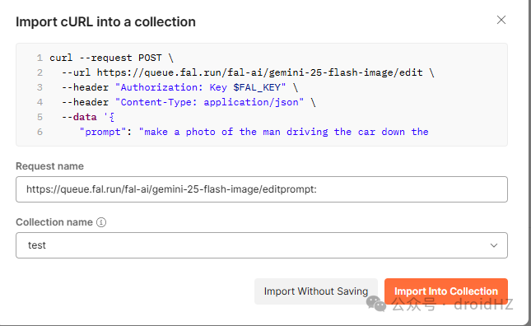531x326 pixels.
Task: Open the 'test' collection combo box
Action: [x=262, y=245]
